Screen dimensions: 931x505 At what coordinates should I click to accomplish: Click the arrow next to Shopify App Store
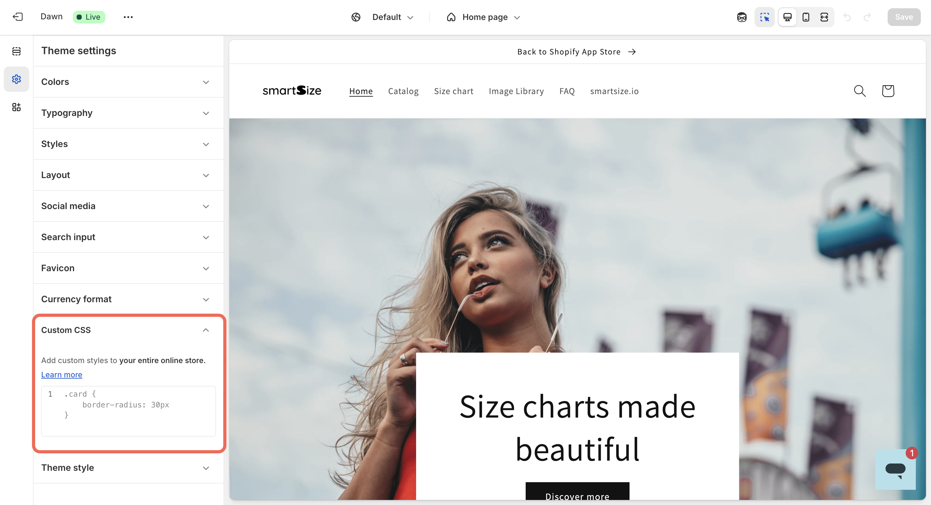pyautogui.click(x=632, y=52)
